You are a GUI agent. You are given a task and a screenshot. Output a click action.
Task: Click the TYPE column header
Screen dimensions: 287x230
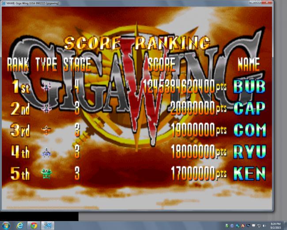[x=46, y=65]
